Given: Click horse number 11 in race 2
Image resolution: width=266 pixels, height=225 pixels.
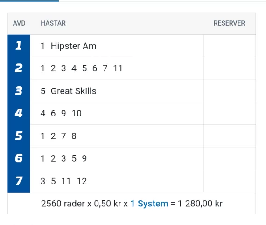Looking at the screenshot, I should point(118,68).
